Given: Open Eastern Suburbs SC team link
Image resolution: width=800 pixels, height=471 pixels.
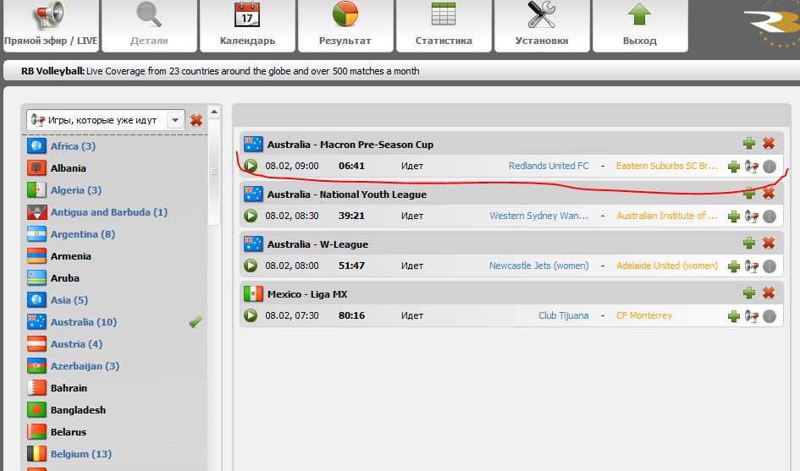Looking at the screenshot, I should [x=667, y=166].
